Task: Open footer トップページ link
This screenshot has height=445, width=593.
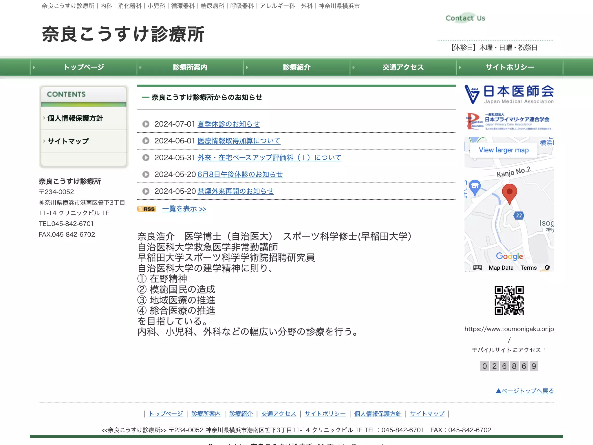Action: point(166,414)
